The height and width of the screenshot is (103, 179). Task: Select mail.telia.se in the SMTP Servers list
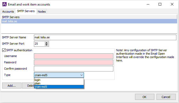point(89,21)
